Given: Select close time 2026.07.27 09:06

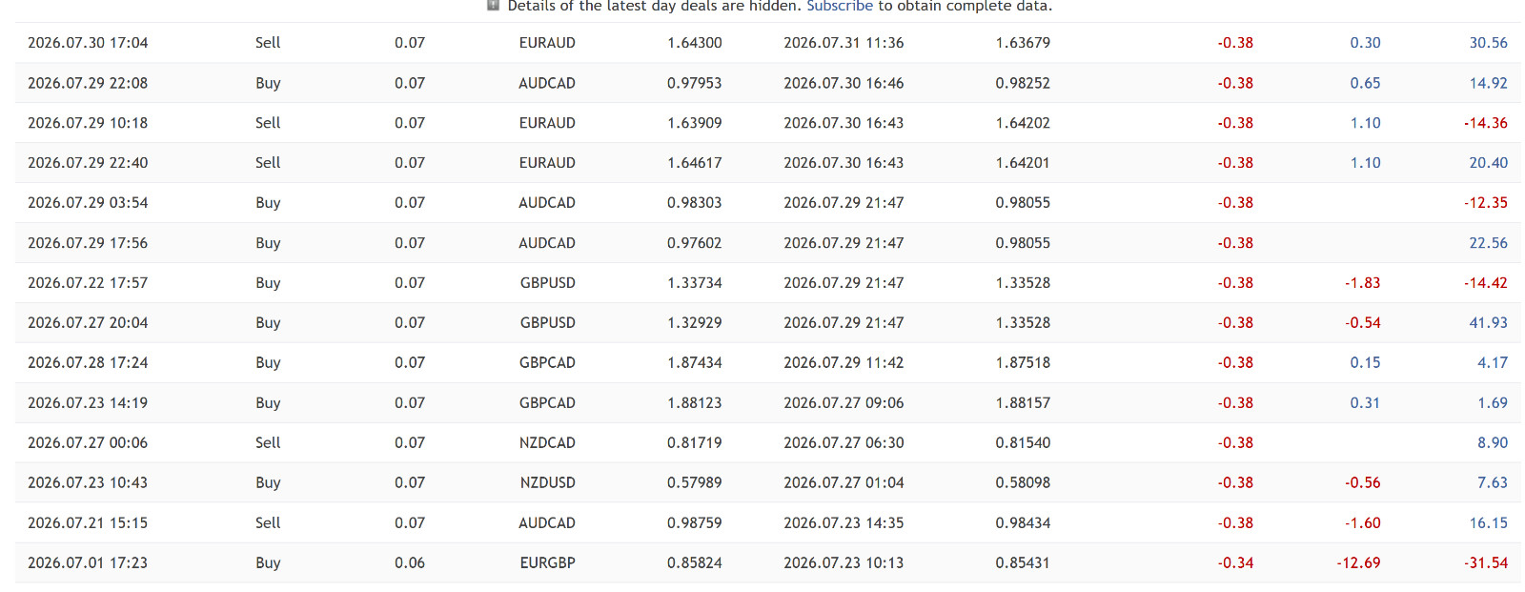Looking at the screenshot, I should tap(844, 402).
